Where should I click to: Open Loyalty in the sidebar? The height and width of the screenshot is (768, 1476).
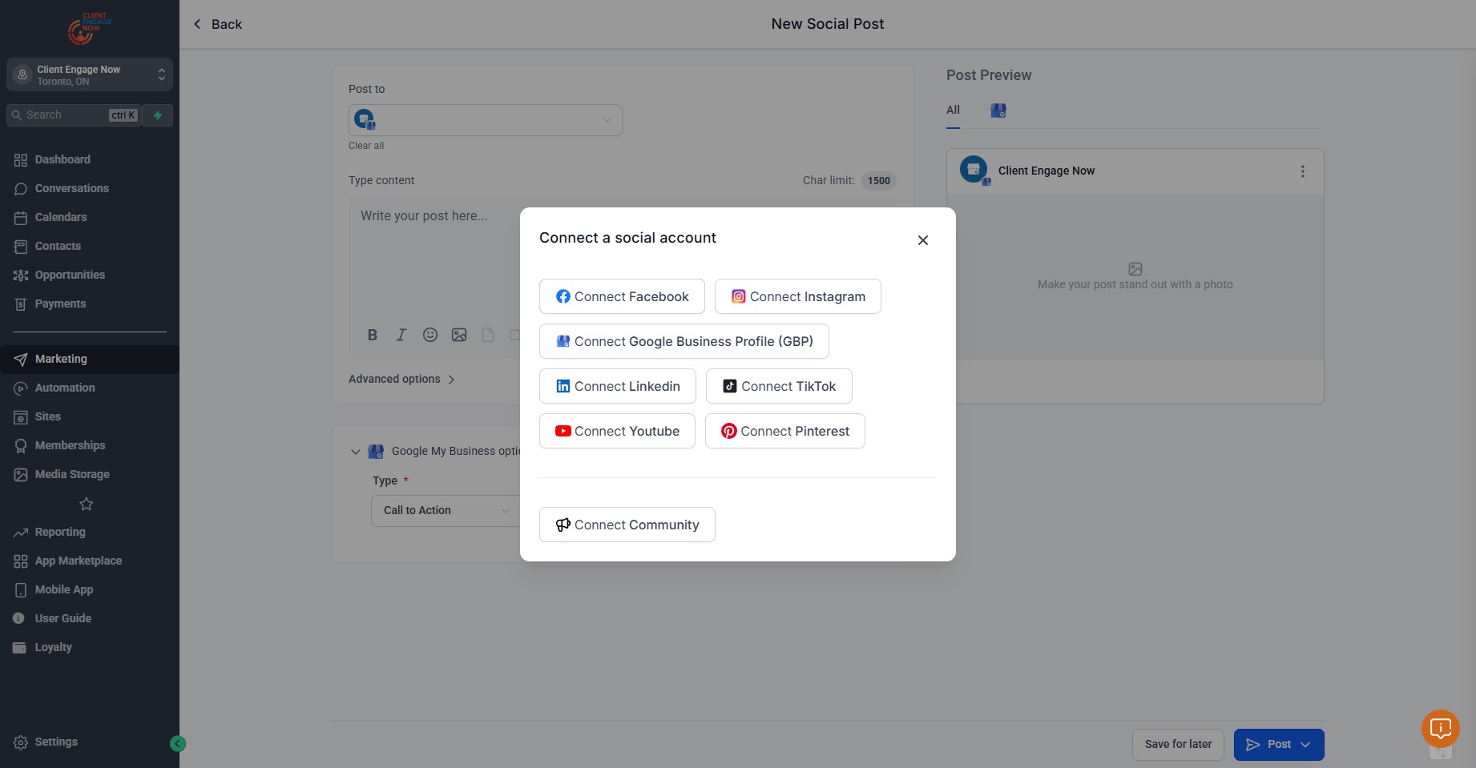90,647
